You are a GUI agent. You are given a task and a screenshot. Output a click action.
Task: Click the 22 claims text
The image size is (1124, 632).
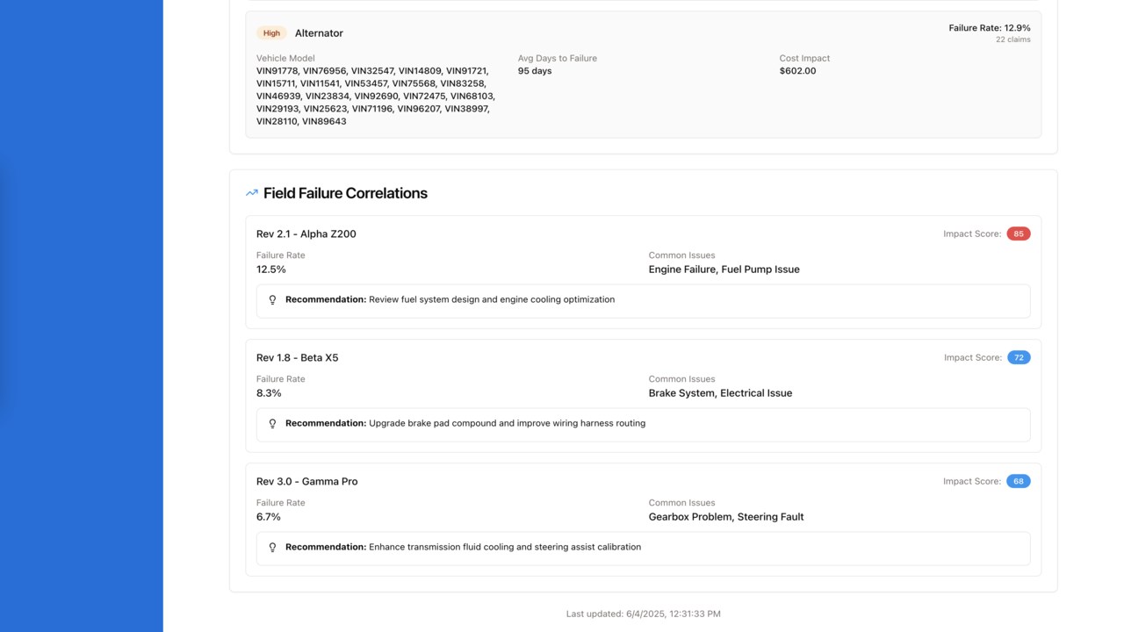[1012, 39]
